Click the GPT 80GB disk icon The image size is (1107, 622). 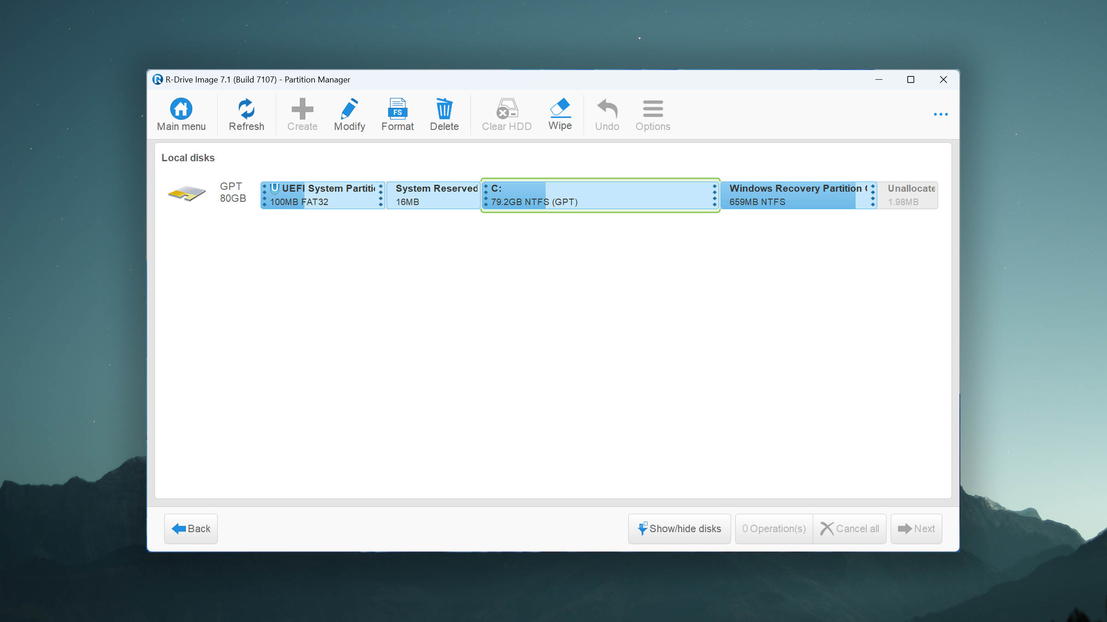tap(187, 194)
